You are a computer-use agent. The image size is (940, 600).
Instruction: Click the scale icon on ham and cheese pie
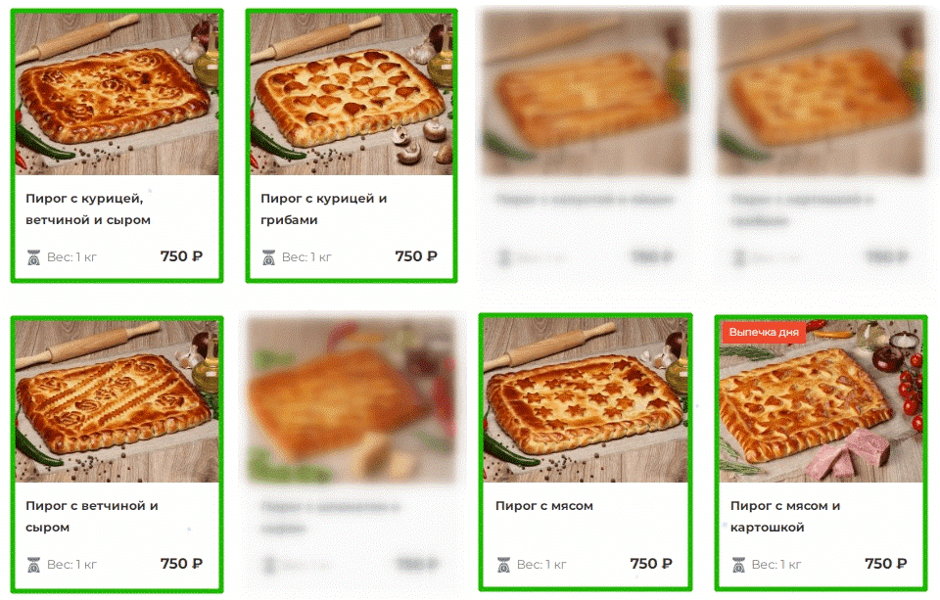click(33, 565)
